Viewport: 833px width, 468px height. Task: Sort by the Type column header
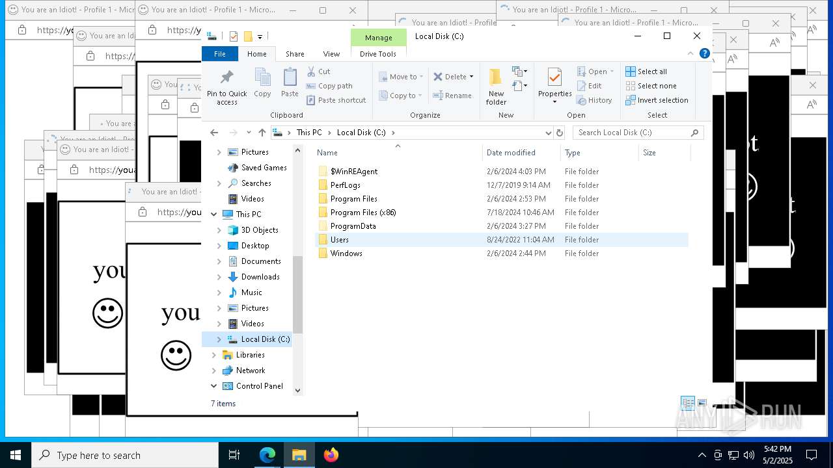pyautogui.click(x=599, y=153)
